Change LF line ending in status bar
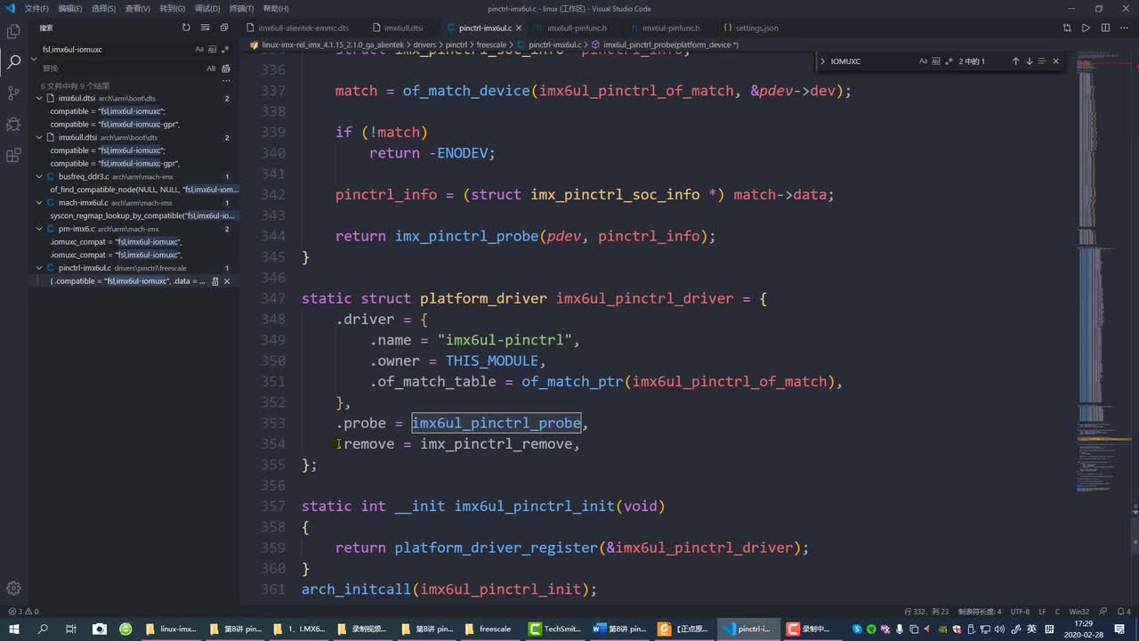 click(1042, 612)
